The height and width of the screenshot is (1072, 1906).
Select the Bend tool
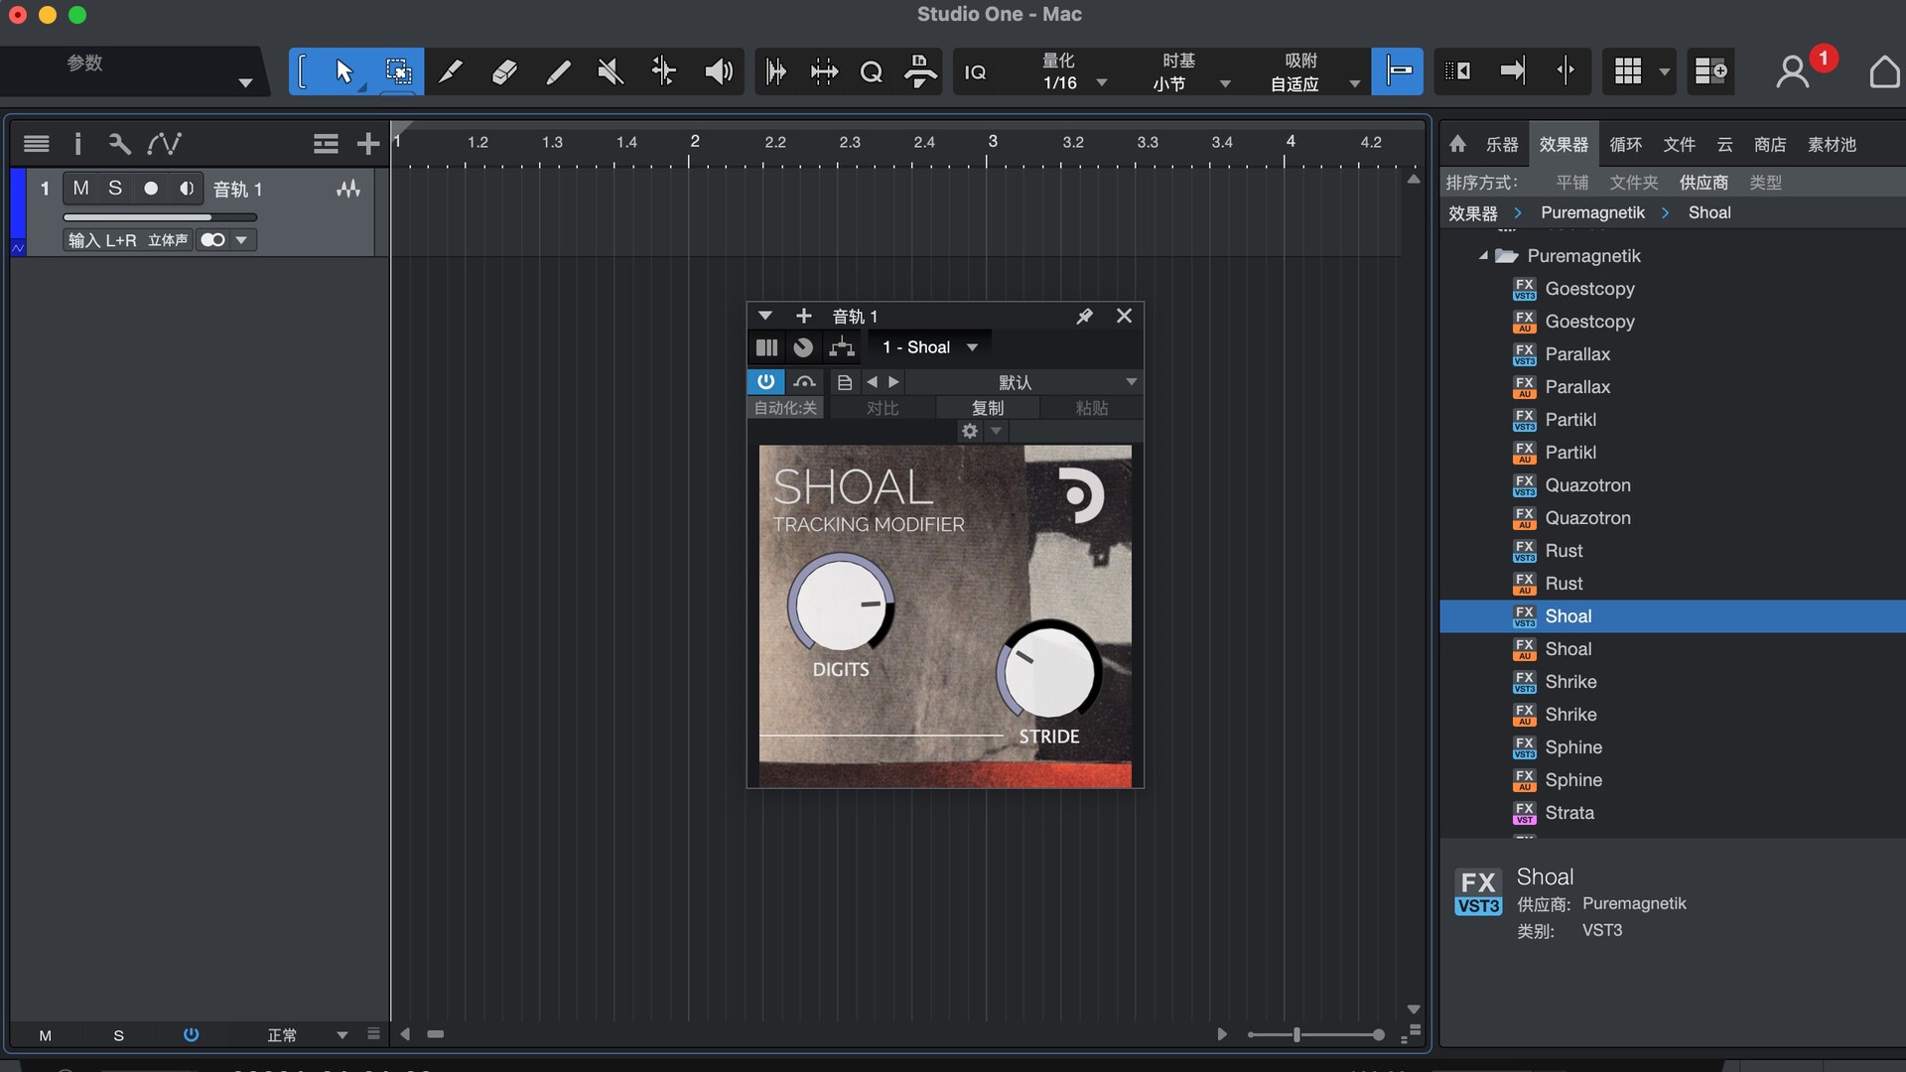pos(663,71)
